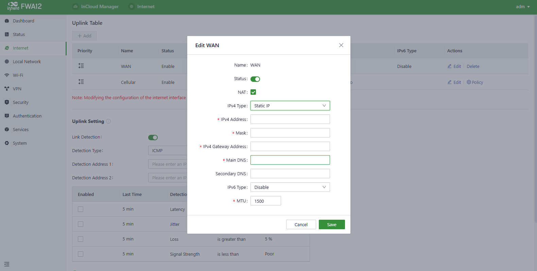This screenshot has height=271, width=537.
Task: Enable the Latency detection checkbox
Action: [x=81, y=209]
